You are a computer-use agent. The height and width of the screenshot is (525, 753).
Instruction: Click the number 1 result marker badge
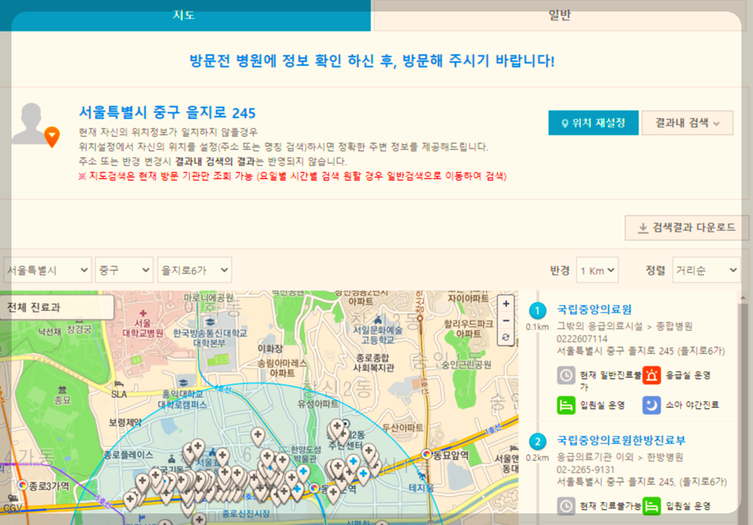pyautogui.click(x=537, y=311)
